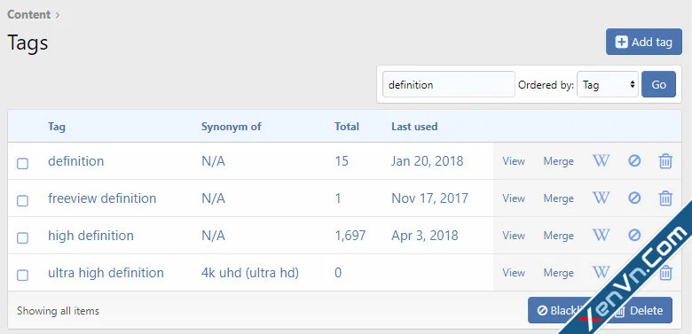
Task: Delete freeview definition tag via trash icon
Action: pyautogui.click(x=665, y=198)
